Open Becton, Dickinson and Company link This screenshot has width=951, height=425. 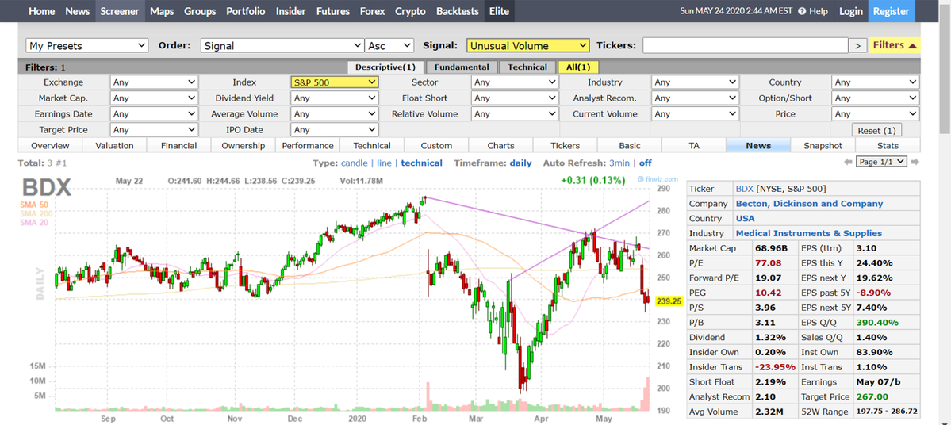click(809, 204)
